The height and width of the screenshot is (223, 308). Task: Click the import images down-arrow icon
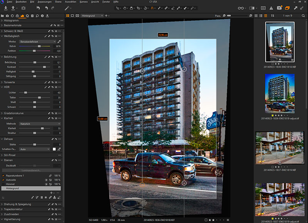point(6,8)
